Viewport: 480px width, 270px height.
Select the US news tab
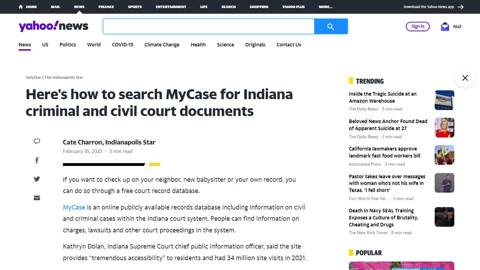click(x=45, y=45)
